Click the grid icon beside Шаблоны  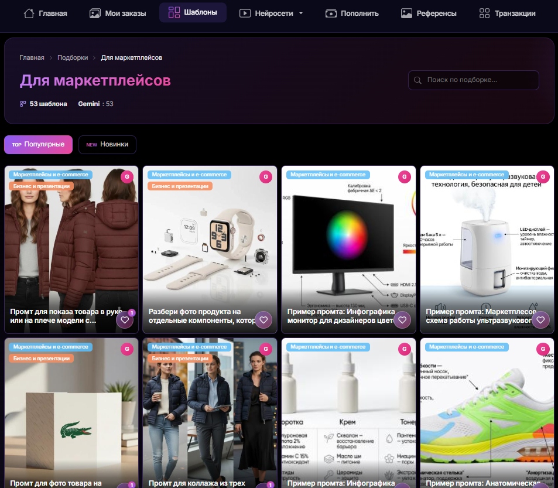174,12
